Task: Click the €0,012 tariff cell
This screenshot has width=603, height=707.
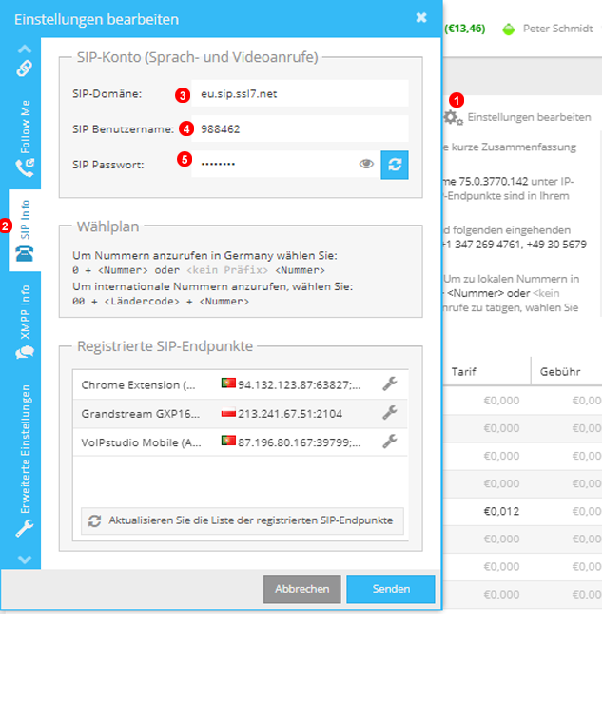Action: (x=501, y=511)
